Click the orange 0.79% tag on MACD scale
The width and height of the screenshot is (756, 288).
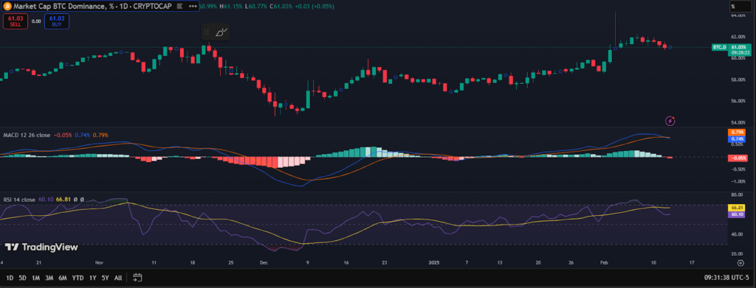738,132
